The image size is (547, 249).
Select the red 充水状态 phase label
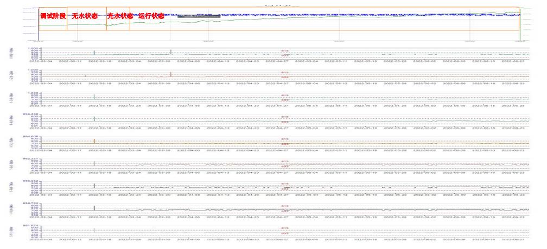(x=120, y=16)
